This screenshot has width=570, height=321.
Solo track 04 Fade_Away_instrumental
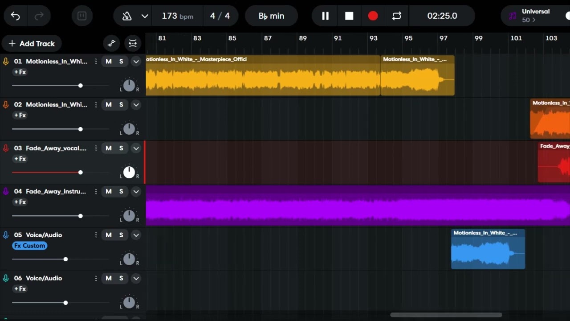tap(121, 191)
